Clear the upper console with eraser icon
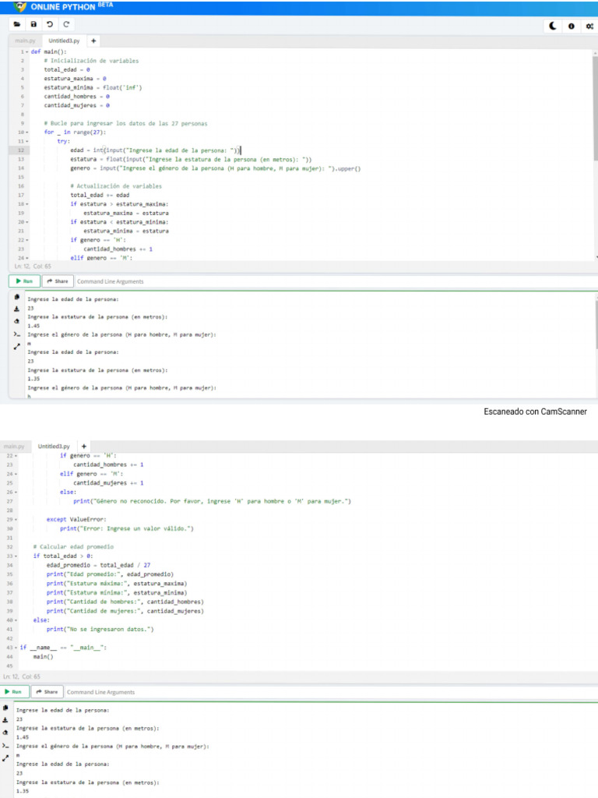598x798 pixels. [x=17, y=321]
